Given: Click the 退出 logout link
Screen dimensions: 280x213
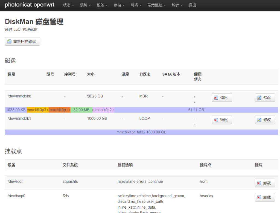Looking at the screenshot, I should 192,5.
